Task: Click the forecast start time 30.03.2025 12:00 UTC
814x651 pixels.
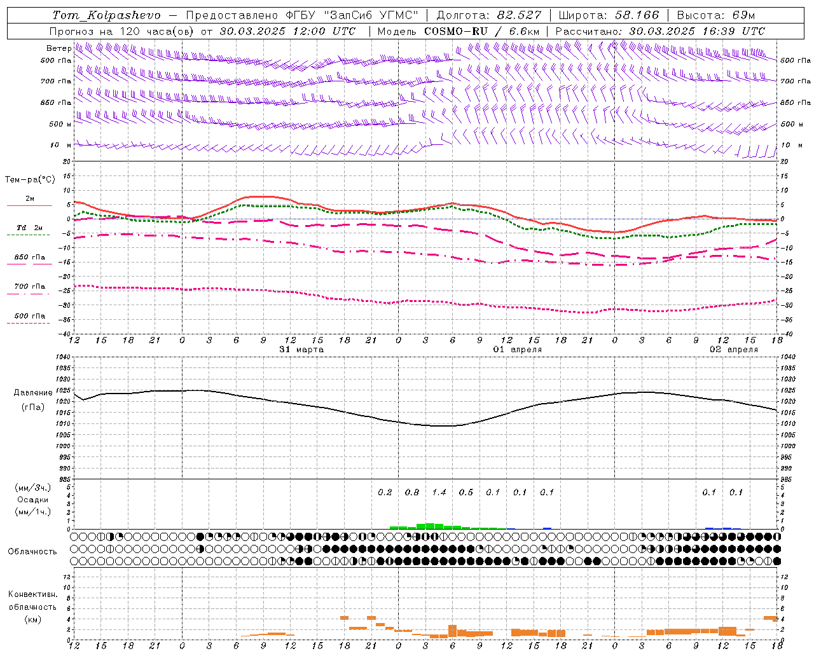Action: pyautogui.click(x=287, y=31)
